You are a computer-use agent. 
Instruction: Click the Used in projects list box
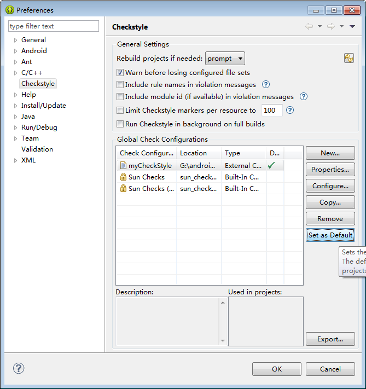point(266,321)
